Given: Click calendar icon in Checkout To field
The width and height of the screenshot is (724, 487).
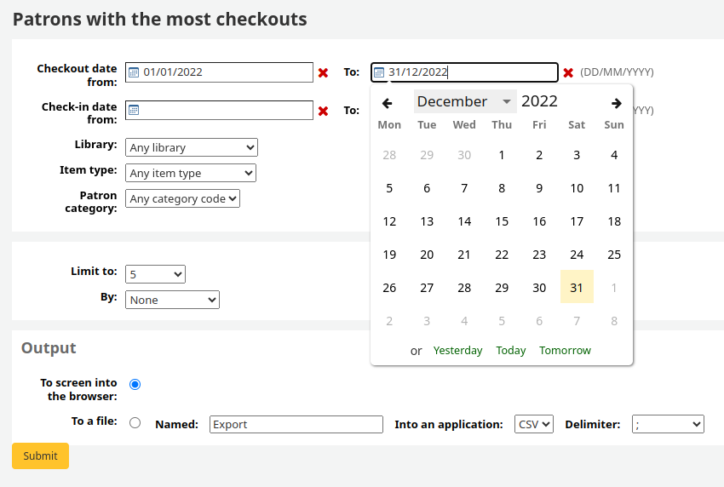Looking at the screenshot, I should pyautogui.click(x=380, y=72).
